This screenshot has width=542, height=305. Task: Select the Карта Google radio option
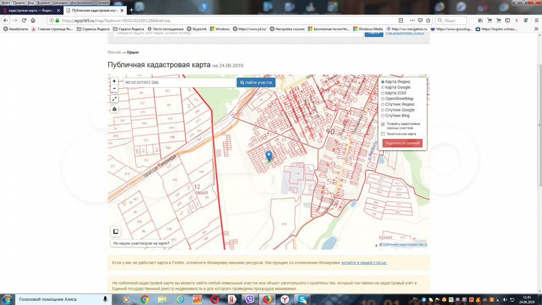coord(383,87)
